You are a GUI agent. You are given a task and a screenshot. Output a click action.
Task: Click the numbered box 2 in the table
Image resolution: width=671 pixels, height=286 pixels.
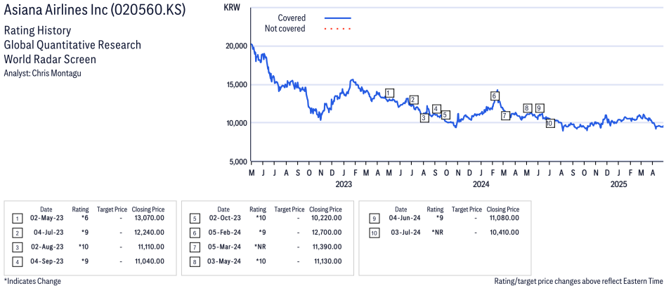pos(17,233)
